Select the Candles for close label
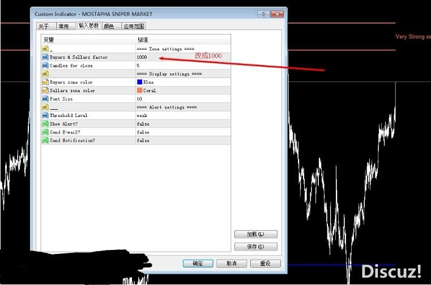 coord(71,66)
